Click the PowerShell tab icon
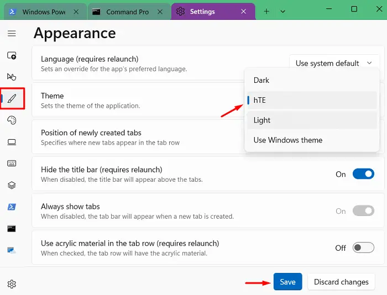This screenshot has height=295, width=387. pos(12,12)
